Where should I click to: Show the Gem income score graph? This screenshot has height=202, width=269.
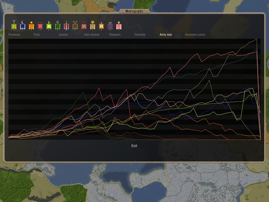92,34
